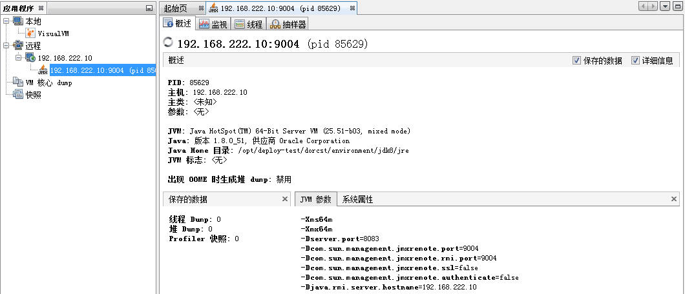Viewport: 685px width, 294px height.
Task: Click the JVM HotSpot version line
Action: coord(289,131)
